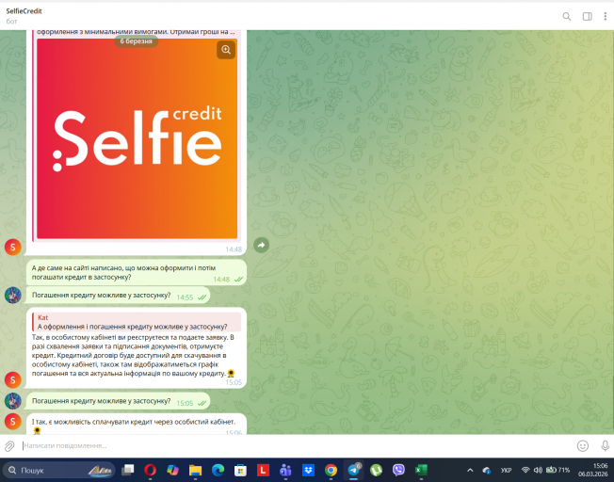Open the red L app on taskbar

tap(263, 470)
